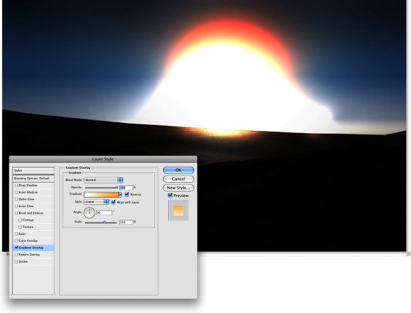Click the gradient color bar swatch

tap(101, 195)
